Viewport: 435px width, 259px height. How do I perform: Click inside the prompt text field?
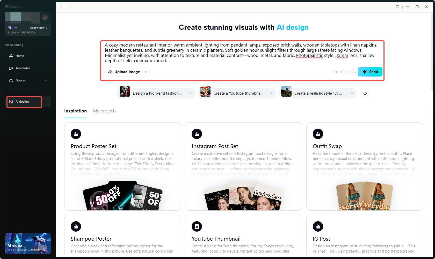[x=242, y=53]
